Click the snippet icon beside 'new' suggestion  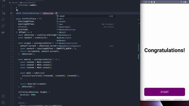pos(58,24)
